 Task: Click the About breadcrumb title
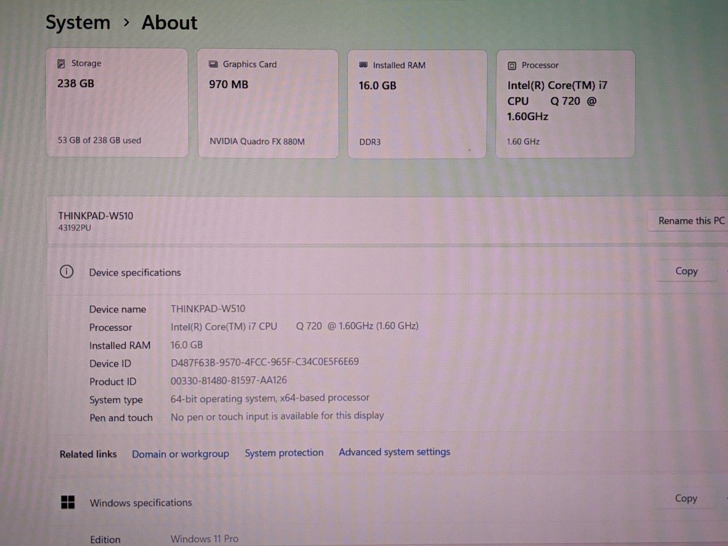click(169, 22)
